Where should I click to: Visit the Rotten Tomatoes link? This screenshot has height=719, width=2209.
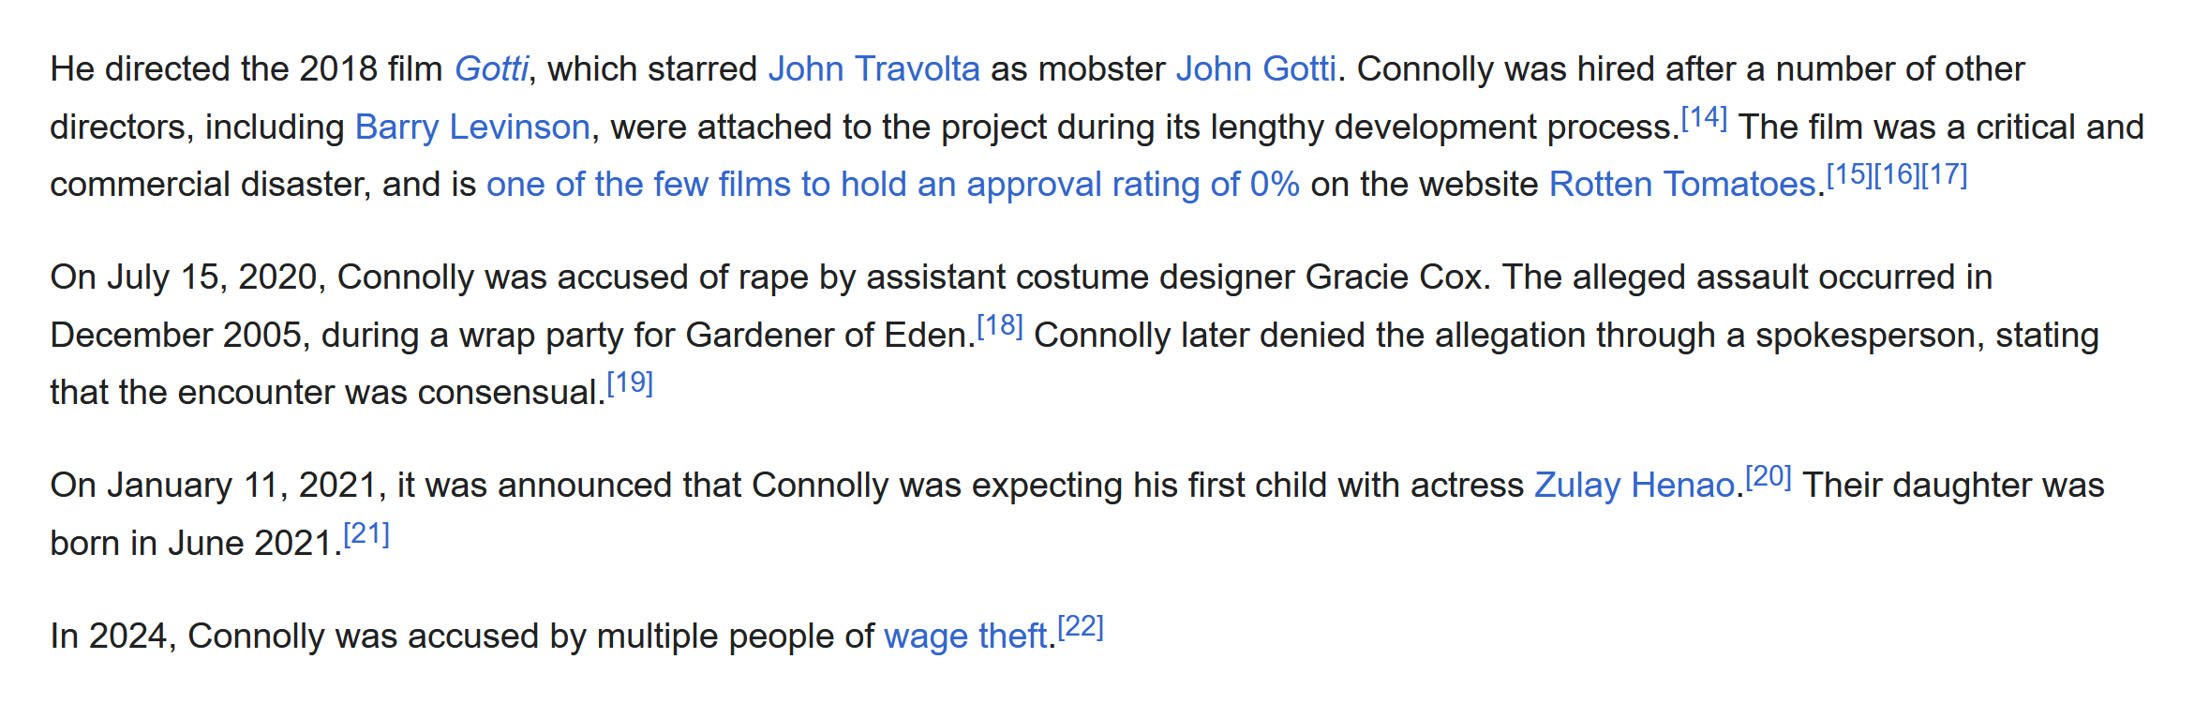tap(1682, 185)
